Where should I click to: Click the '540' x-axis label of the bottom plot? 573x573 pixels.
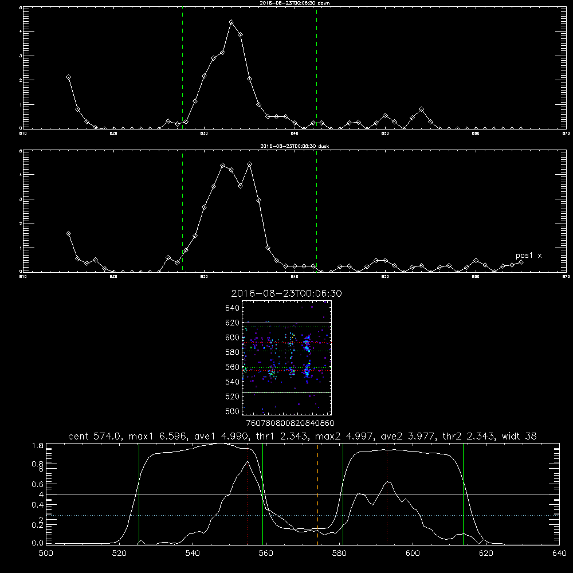point(193,554)
